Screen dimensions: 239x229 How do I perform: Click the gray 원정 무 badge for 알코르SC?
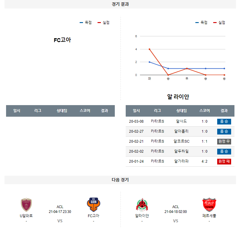point(224,141)
